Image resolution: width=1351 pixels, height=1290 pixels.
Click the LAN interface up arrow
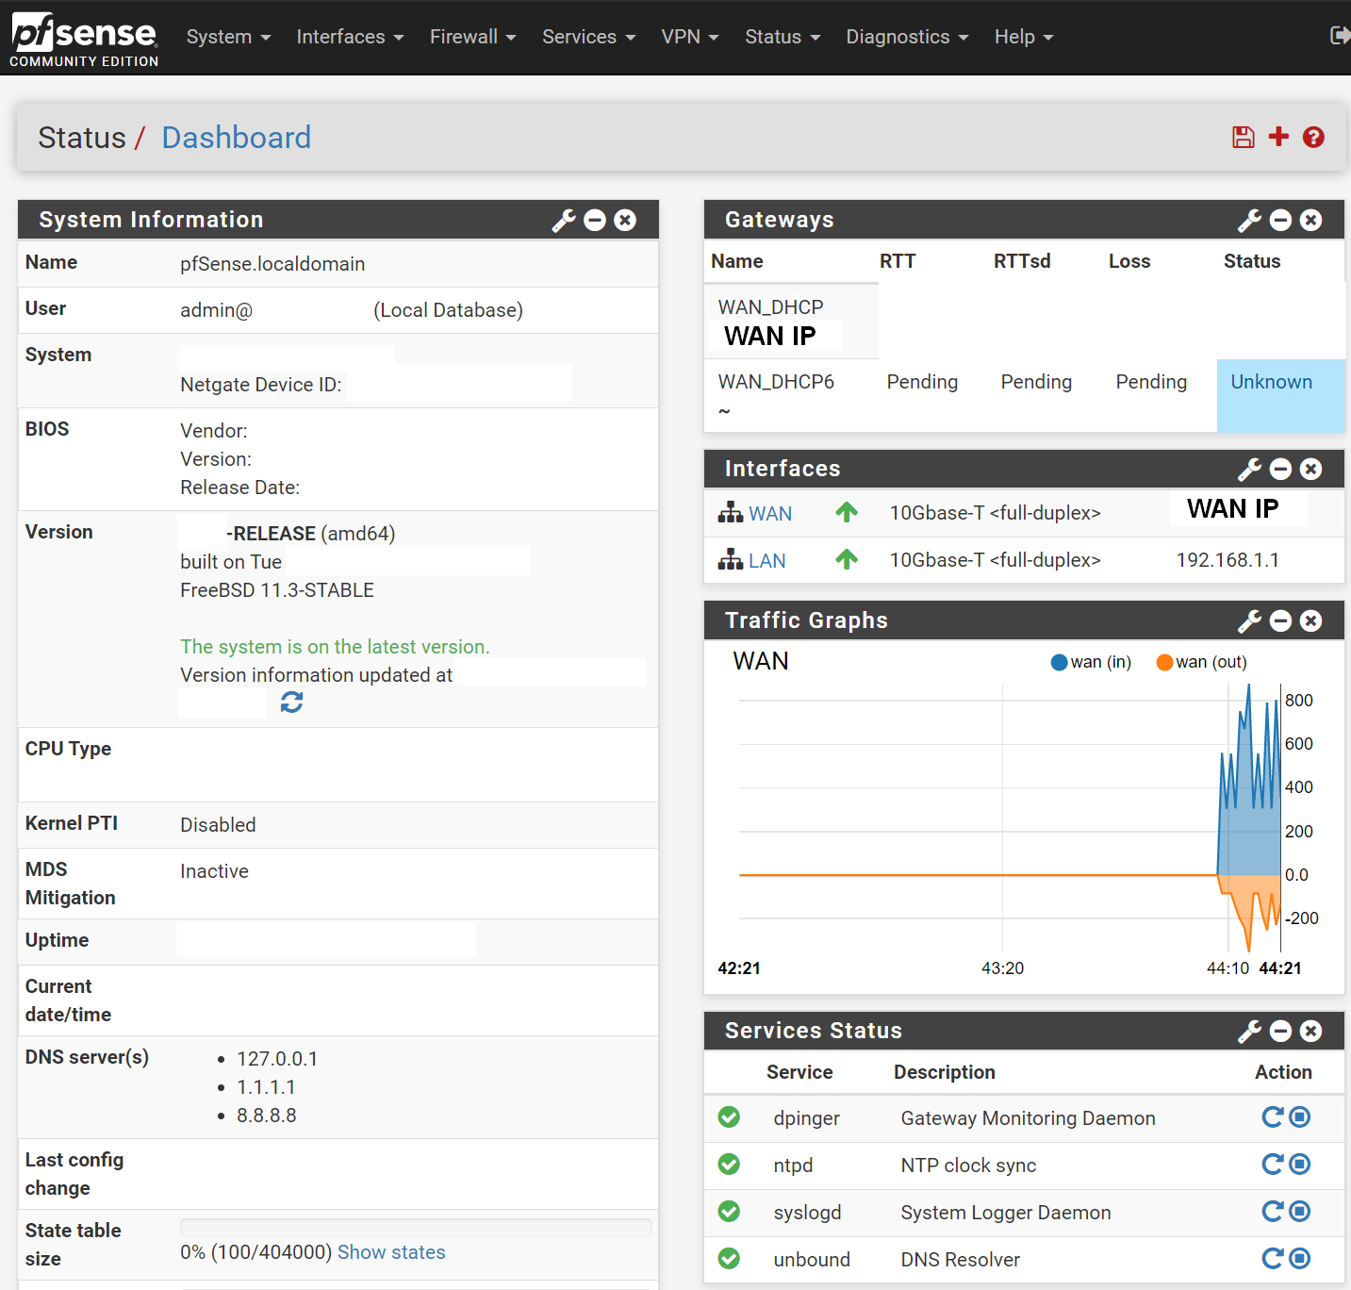click(x=847, y=559)
